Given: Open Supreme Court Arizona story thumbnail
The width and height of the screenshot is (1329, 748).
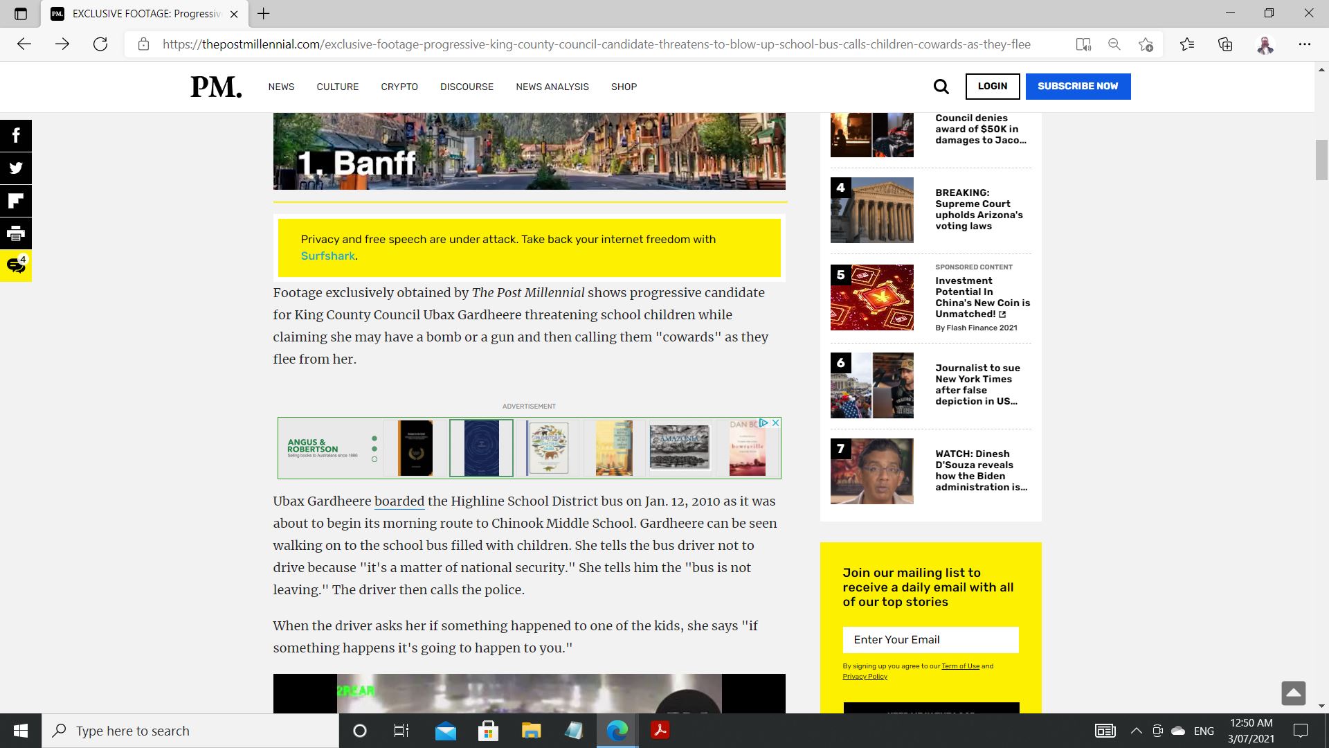Looking at the screenshot, I should point(871,210).
